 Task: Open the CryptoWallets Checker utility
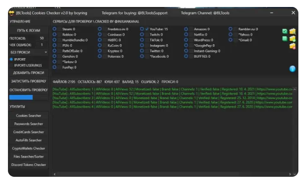[29, 148]
